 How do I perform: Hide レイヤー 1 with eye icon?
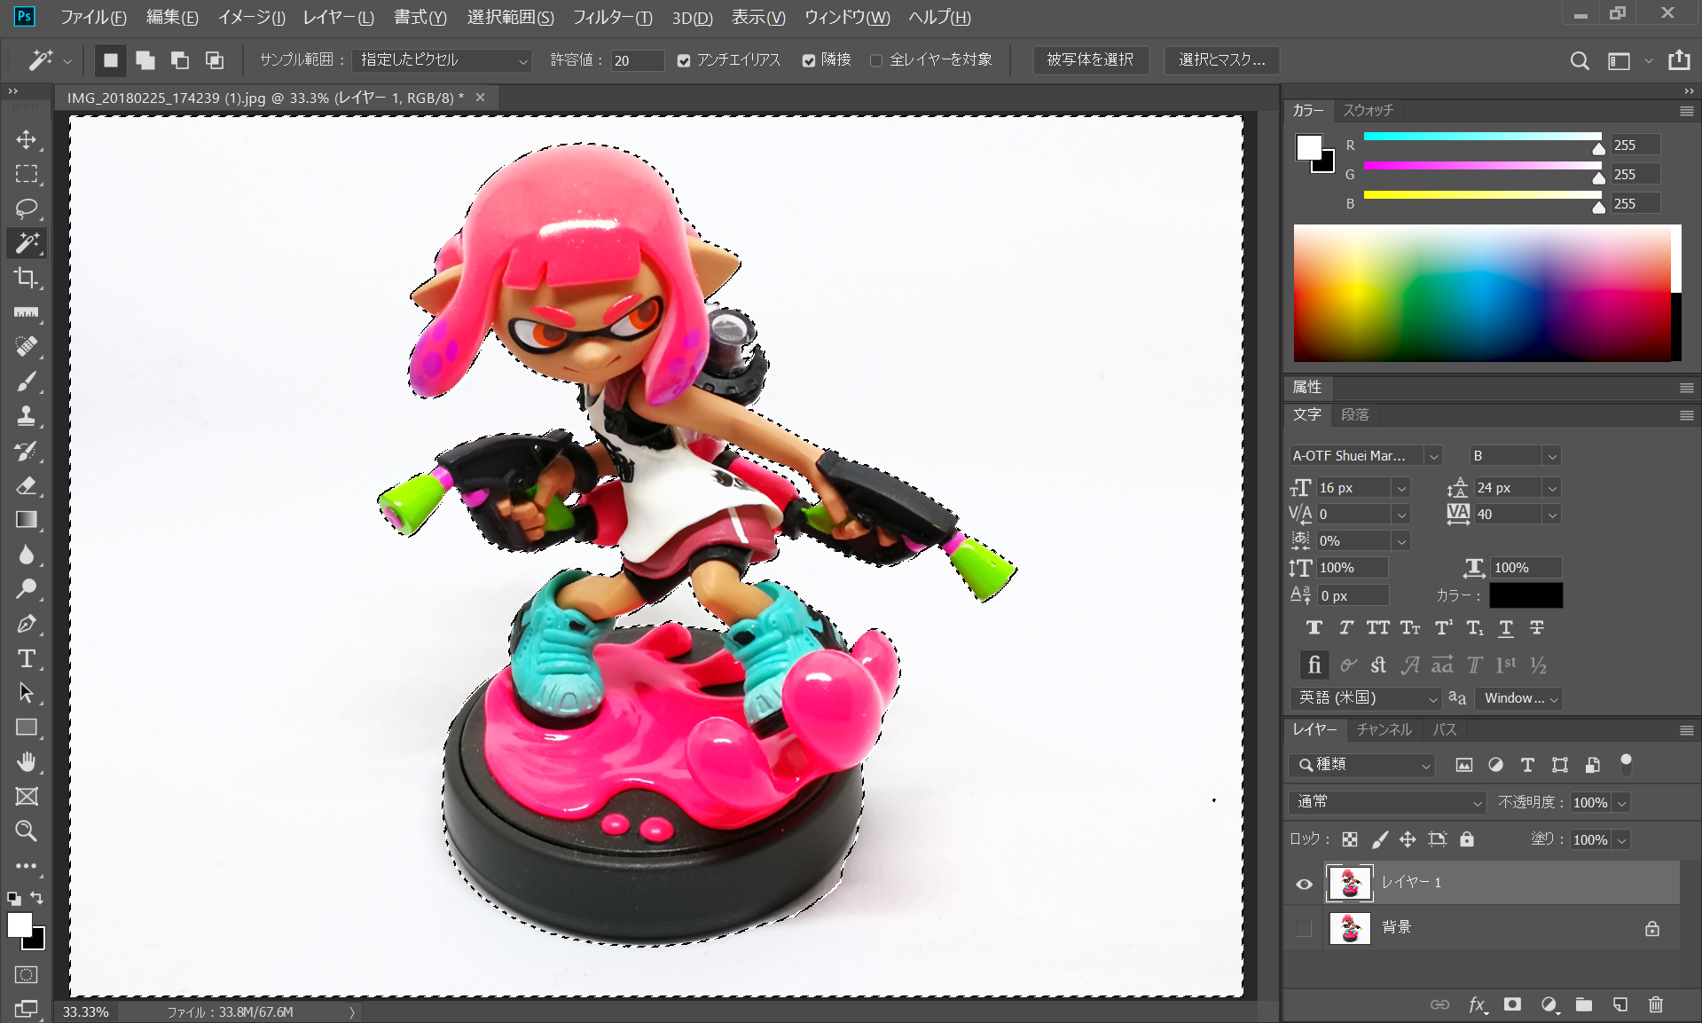point(1304,884)
